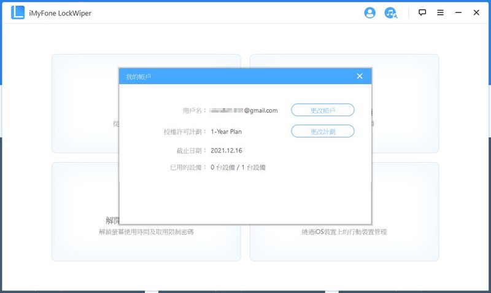Select the 0 台設備 / 1 台設備 text
Viewport: 491px width, 293px height.
pos(238,167)
